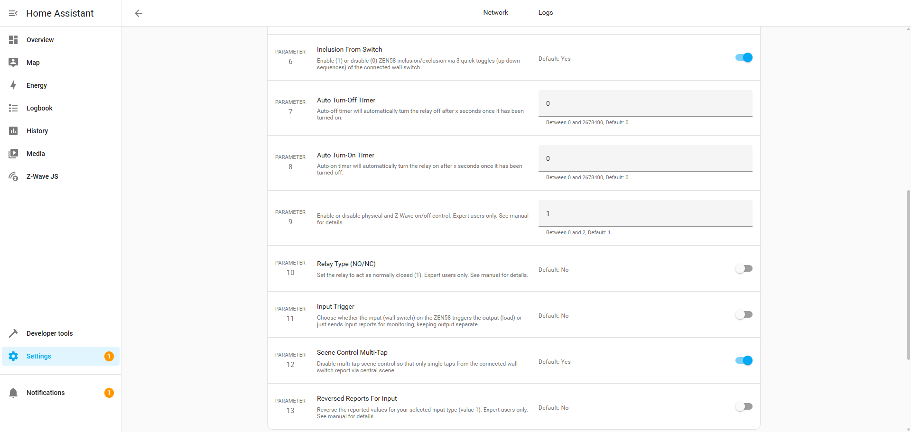The height and width of the screenshot is (432, 911).
Task: Click the Logbook list icon
Action: [13, 108]
